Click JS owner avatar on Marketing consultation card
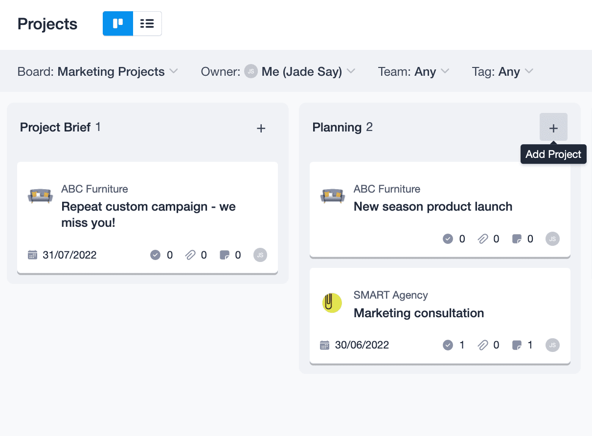Image resolution: width=592 pixels, height=436 pixels. tap(553, 345)
